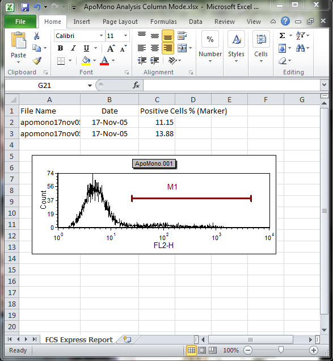Switch to the Insert tab
The height and width of the screenshot is (361, 333).
coord(82,22)
